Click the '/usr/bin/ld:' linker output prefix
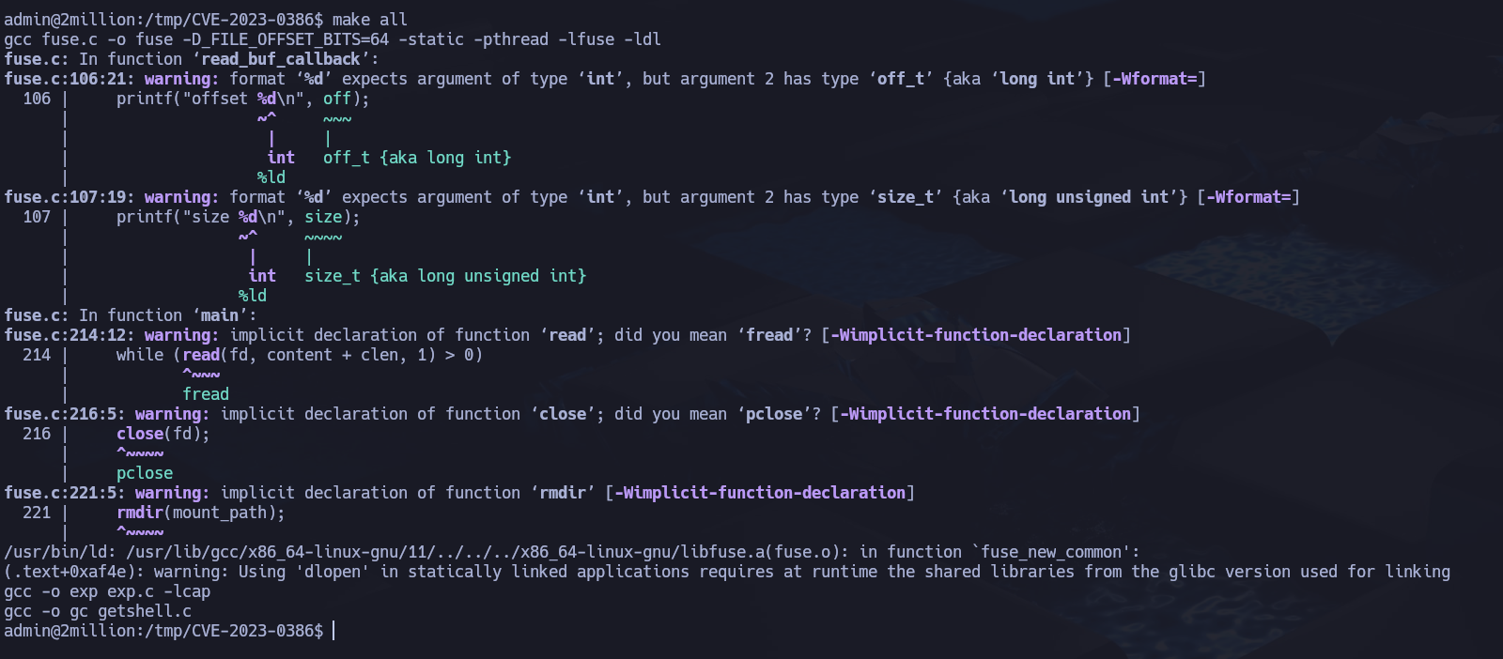The width and height of the screenshot is (1503, 659). [x=60, y=552]
